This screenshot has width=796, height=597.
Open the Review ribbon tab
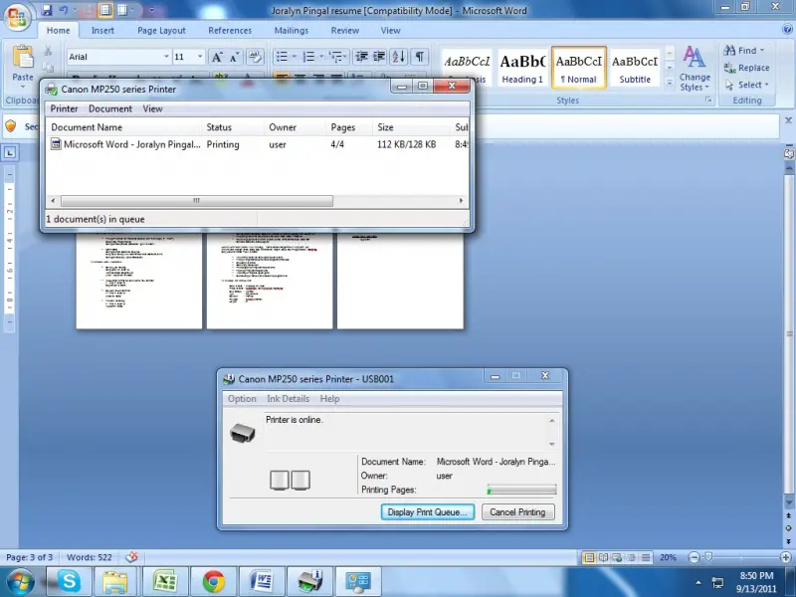[x=345, y=31]
